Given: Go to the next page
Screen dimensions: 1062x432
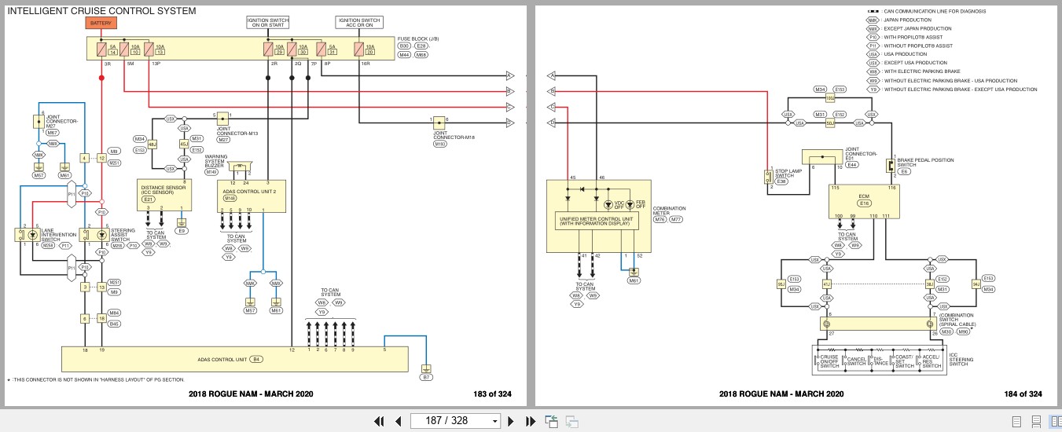Looking at the screenshot, I should 512,421.
